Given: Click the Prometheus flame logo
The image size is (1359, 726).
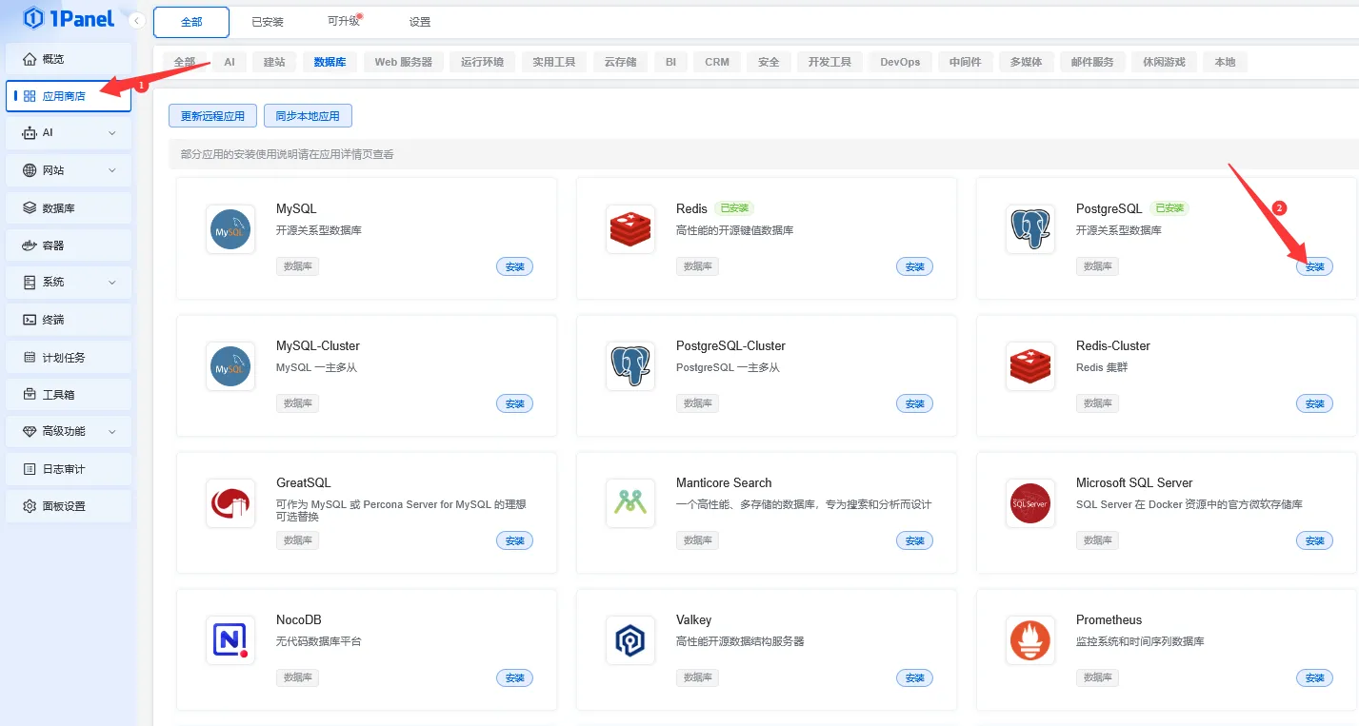Looking at the screenshot, I should pyautogui.click(x=1030, y=640).
